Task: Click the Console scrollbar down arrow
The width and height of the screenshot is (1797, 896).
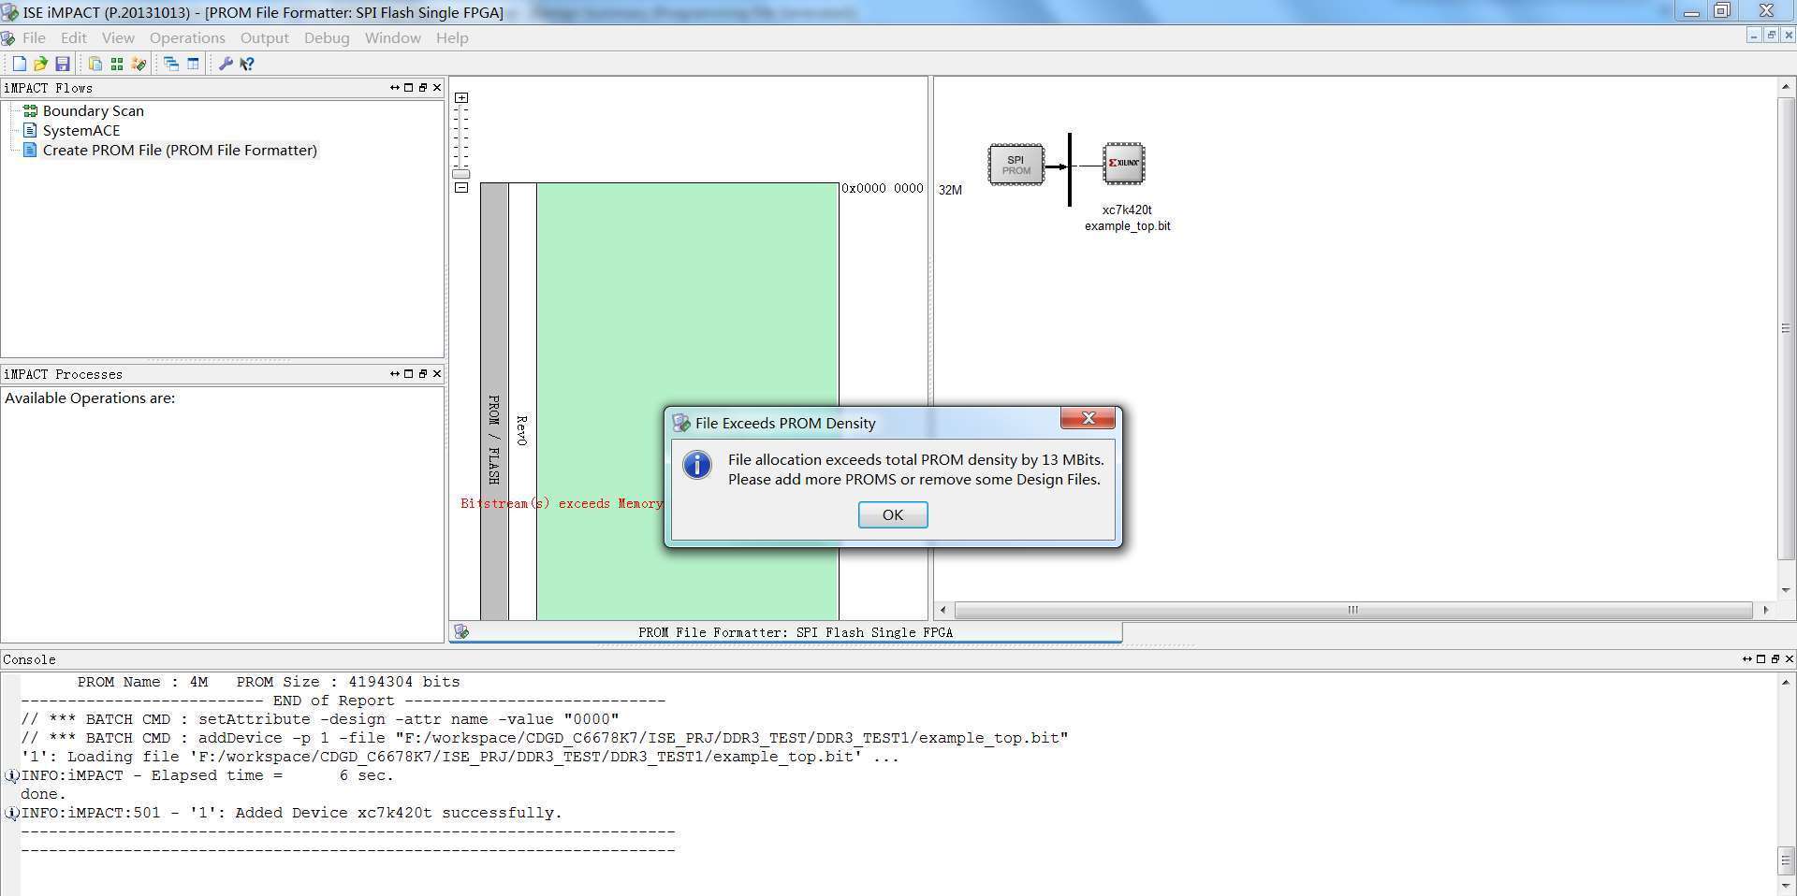Action: click(x=1786, y=885)
